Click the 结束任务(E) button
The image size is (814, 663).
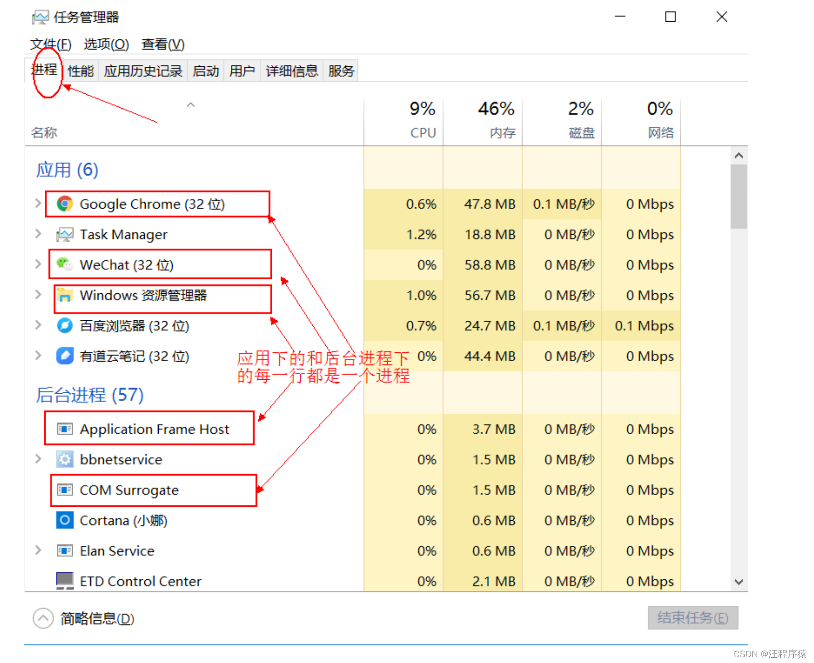(693, 618)
